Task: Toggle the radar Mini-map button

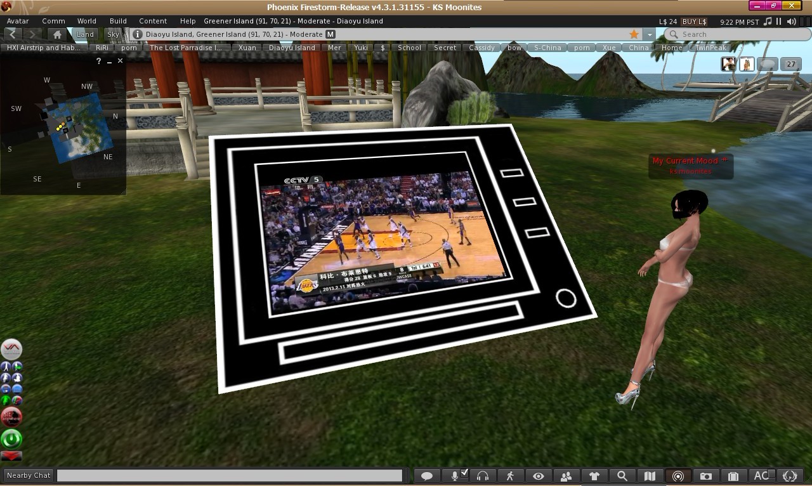Action: point(678,476)
